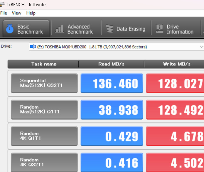The image size is (204, 172).
Task: Click the TxBENCH app icon in title bar
Action: tap(2, 4)
